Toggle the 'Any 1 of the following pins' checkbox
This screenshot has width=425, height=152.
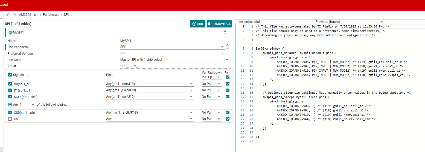10,104
